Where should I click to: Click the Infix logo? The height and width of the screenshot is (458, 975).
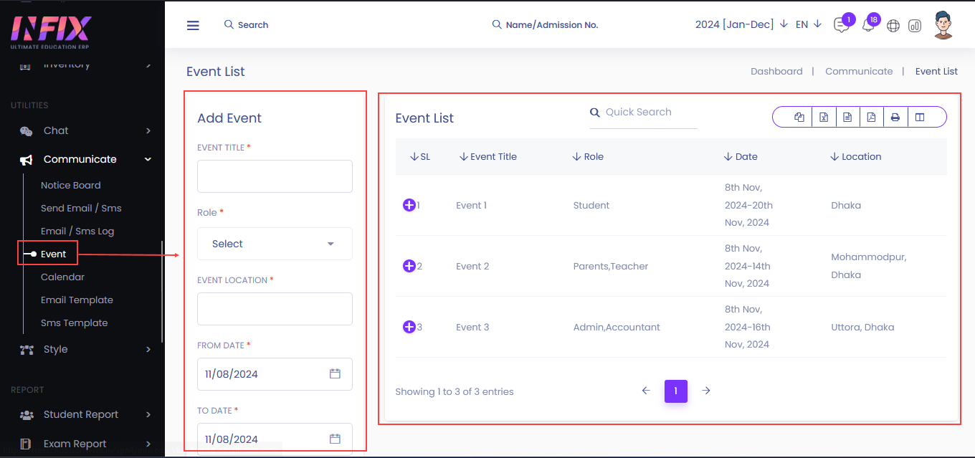[51, 32]
